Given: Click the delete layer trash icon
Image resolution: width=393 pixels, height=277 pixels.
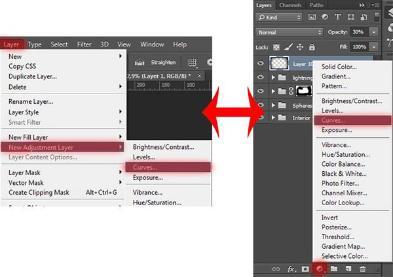Looking at the screenshot, I should [362, 269].
